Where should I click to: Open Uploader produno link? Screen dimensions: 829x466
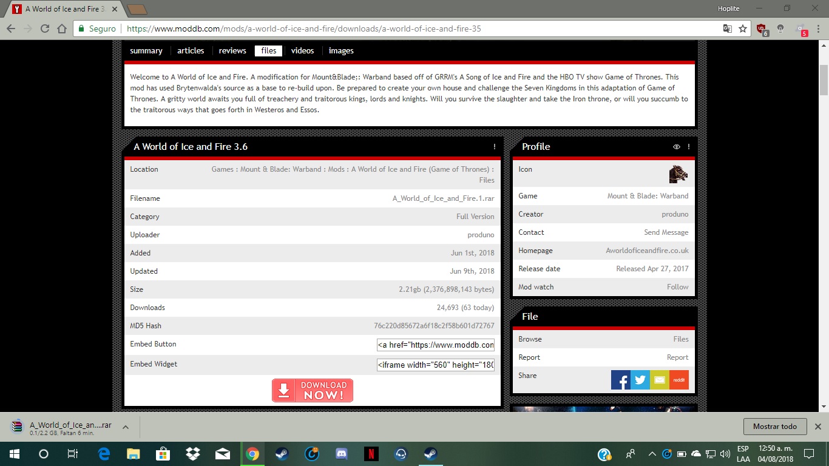pyautogui.click(x=481, y=235)
